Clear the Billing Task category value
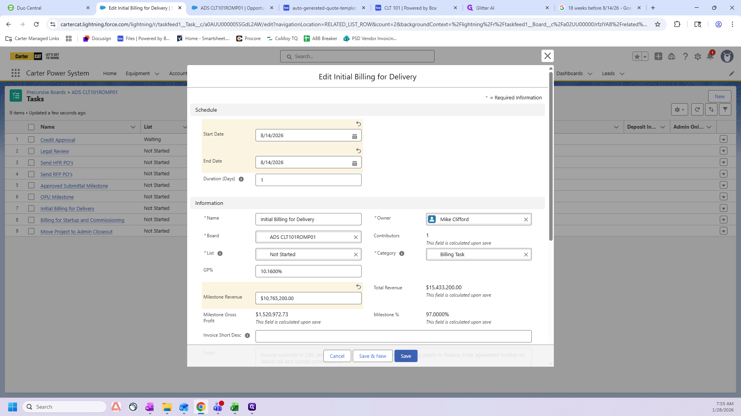 526,255
